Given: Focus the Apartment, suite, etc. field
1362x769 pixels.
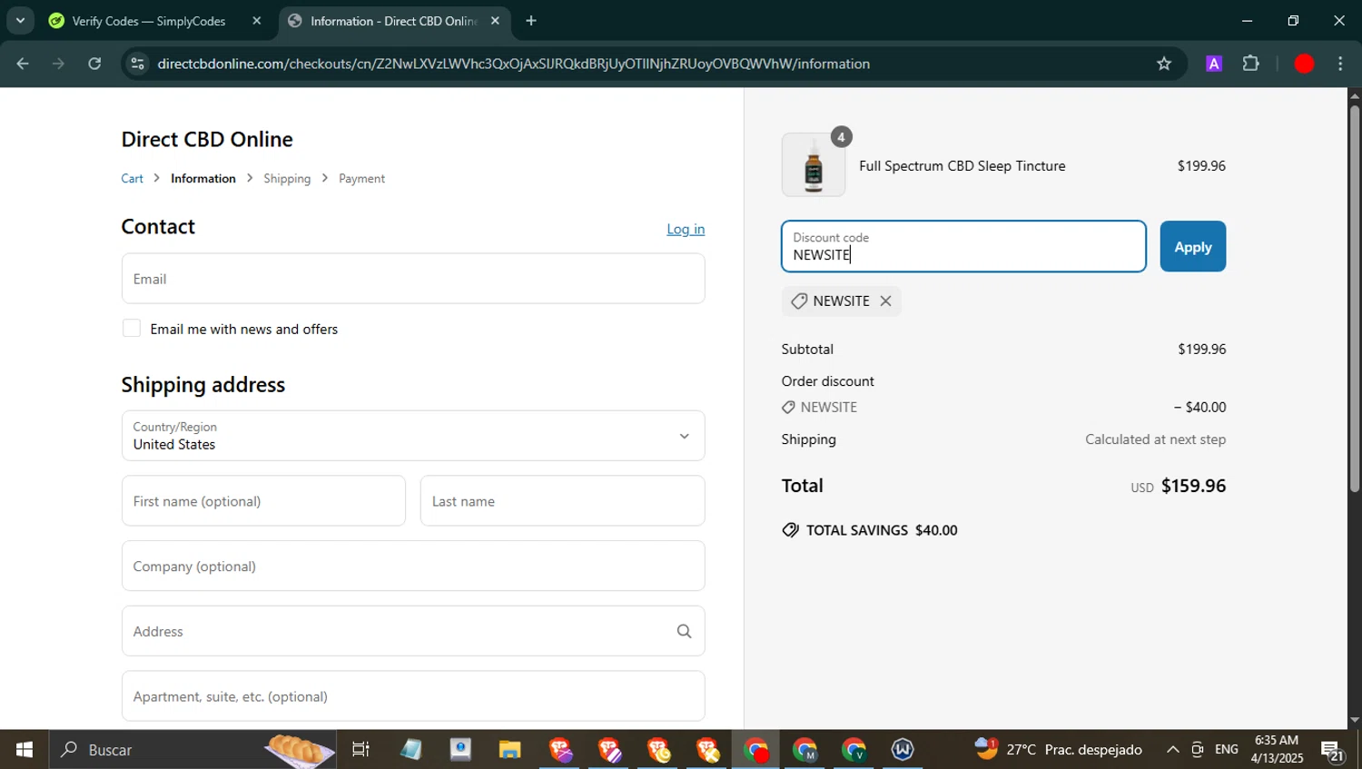Looking at the screenshot, I should (413, 696).
